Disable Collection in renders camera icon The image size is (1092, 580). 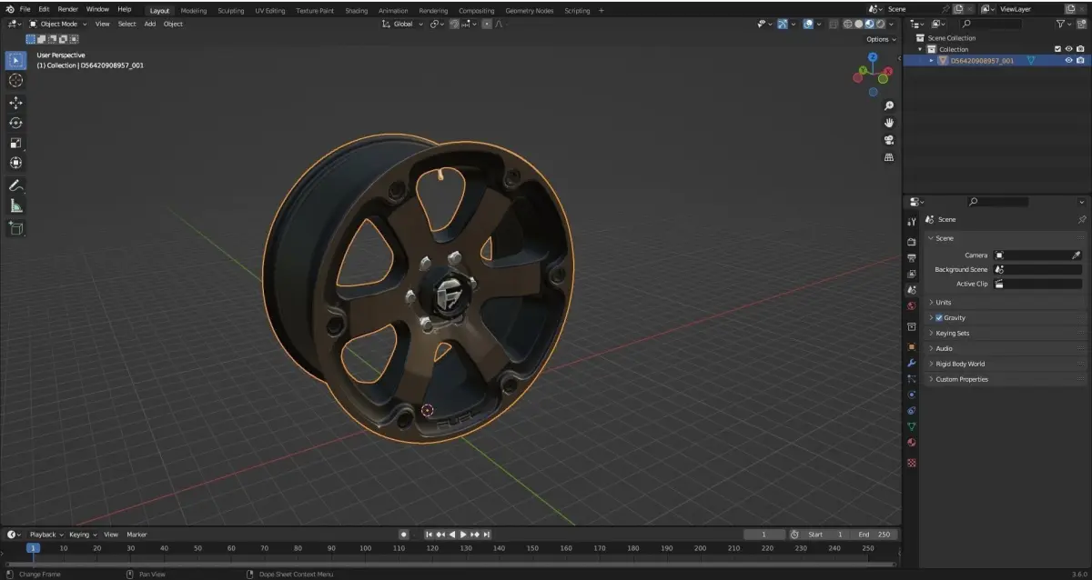[x=1081, y=49]
